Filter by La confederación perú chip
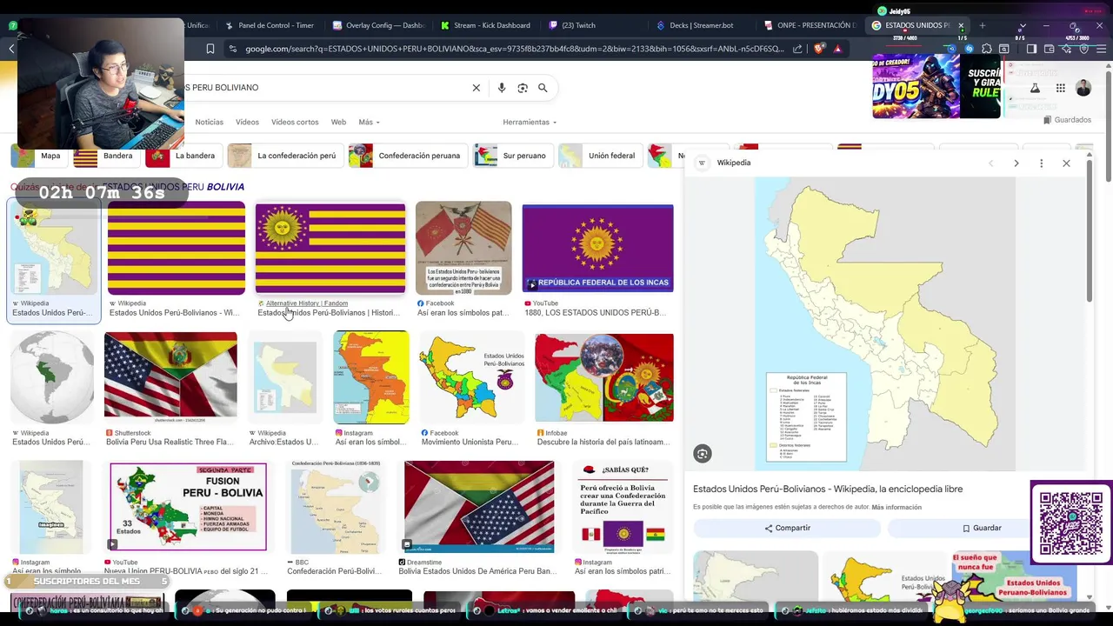Viewport: 1113px width, 626px height. [x=284, y=156]
